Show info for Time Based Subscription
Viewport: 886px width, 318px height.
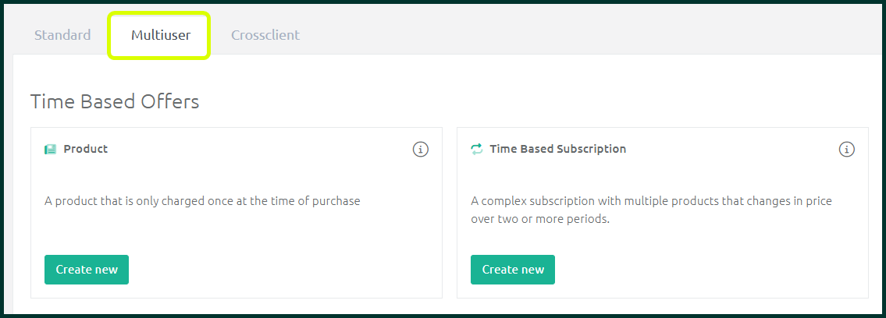click(846, 150)
